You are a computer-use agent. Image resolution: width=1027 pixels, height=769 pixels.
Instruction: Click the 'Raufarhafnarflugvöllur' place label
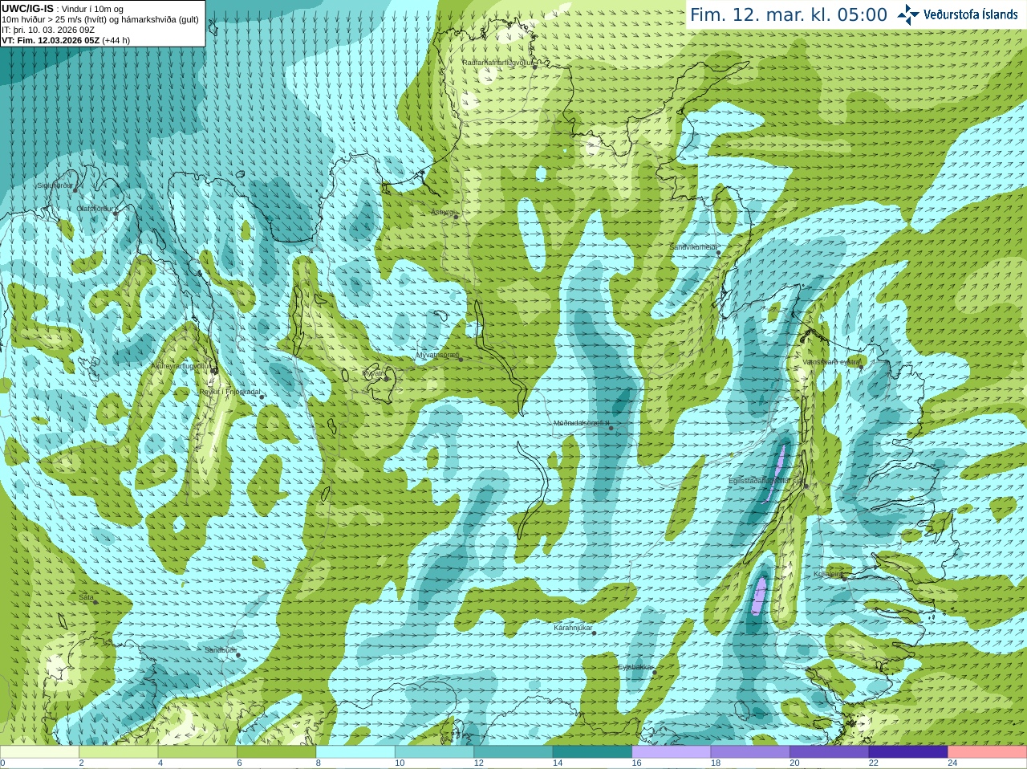point(497,62)
